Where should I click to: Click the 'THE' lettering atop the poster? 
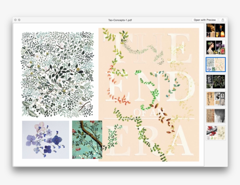pyautogui.click(x=149, y=48)
